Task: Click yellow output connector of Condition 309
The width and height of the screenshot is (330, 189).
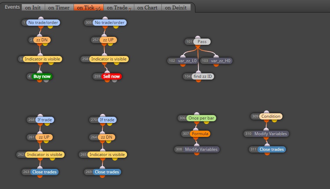Action: point(274,120)
